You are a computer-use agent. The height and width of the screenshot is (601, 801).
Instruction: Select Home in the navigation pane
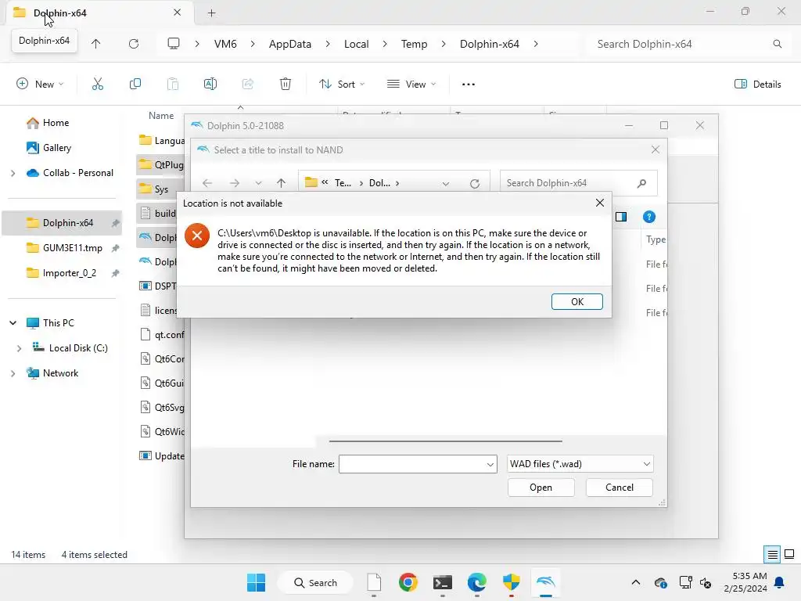tap(56, 123)
